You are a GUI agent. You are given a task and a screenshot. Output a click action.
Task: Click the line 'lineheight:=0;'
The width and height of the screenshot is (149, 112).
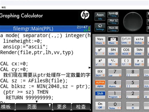point(23,41)
